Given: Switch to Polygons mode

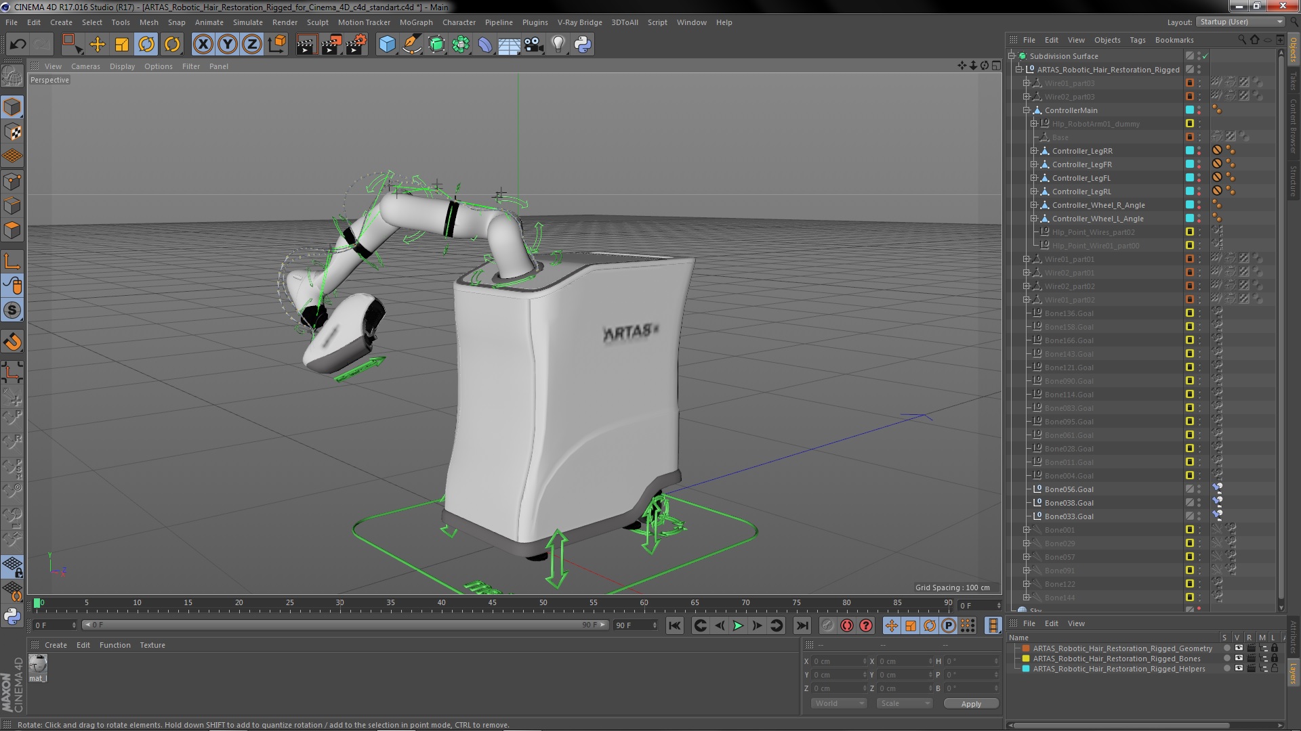Looking at the screenshot, I should (12, 231).
